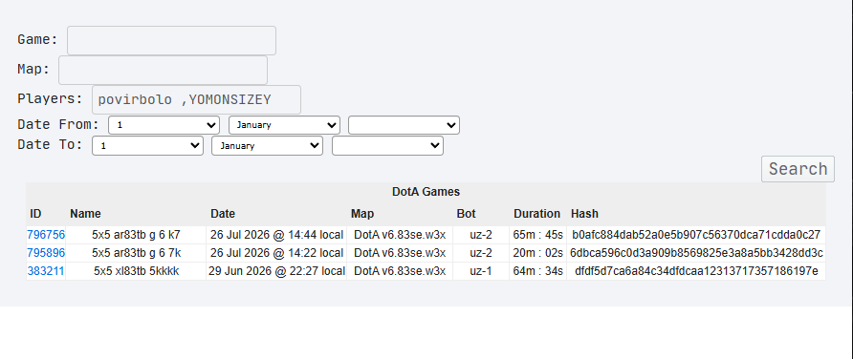Click the Bot column header
The height and width of the screenshot is (359, 853).
(467, 214)
